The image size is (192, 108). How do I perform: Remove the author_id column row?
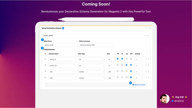click(x=149, y=65)
